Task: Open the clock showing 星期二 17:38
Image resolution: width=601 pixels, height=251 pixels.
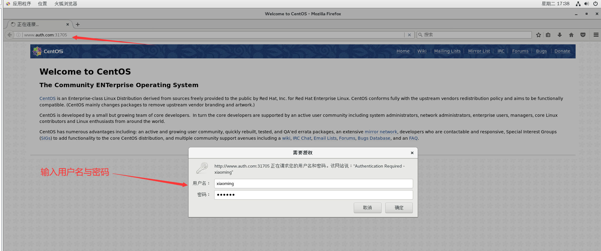Action: (x=555, y=4)
